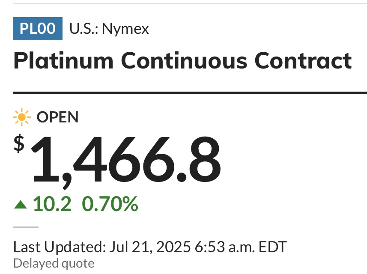Click the word Contract in the heading

click(303, 61)
